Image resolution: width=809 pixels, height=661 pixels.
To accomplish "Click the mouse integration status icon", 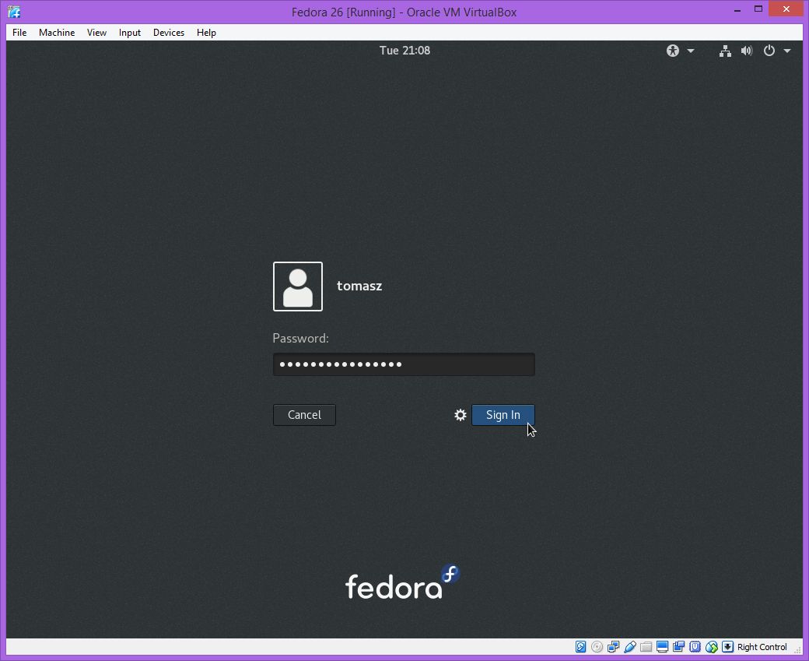I will (712, 647).
